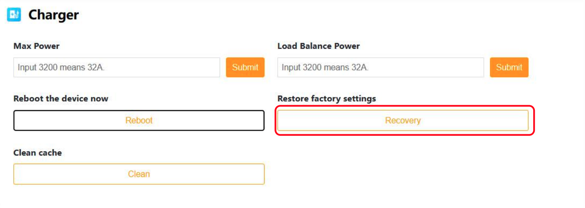Click the Load Balance Power label

[x=318, y=46]
